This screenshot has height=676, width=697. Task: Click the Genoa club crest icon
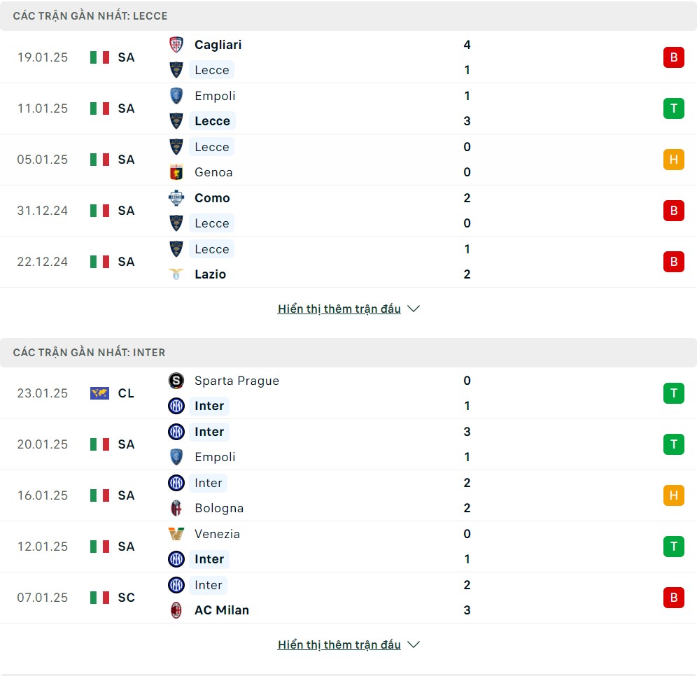coord(176,172)
